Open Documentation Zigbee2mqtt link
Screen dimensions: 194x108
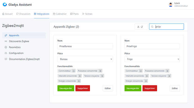pos(24,59)
